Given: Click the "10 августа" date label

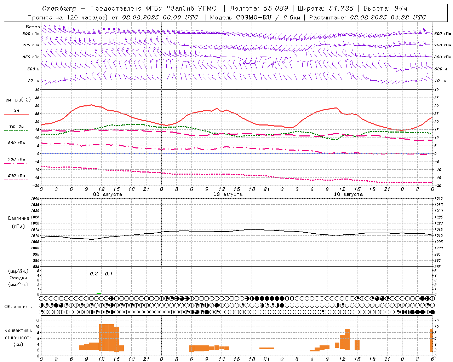Looking at the screenshot, I should pyautogui.click(x=348, y=194).
